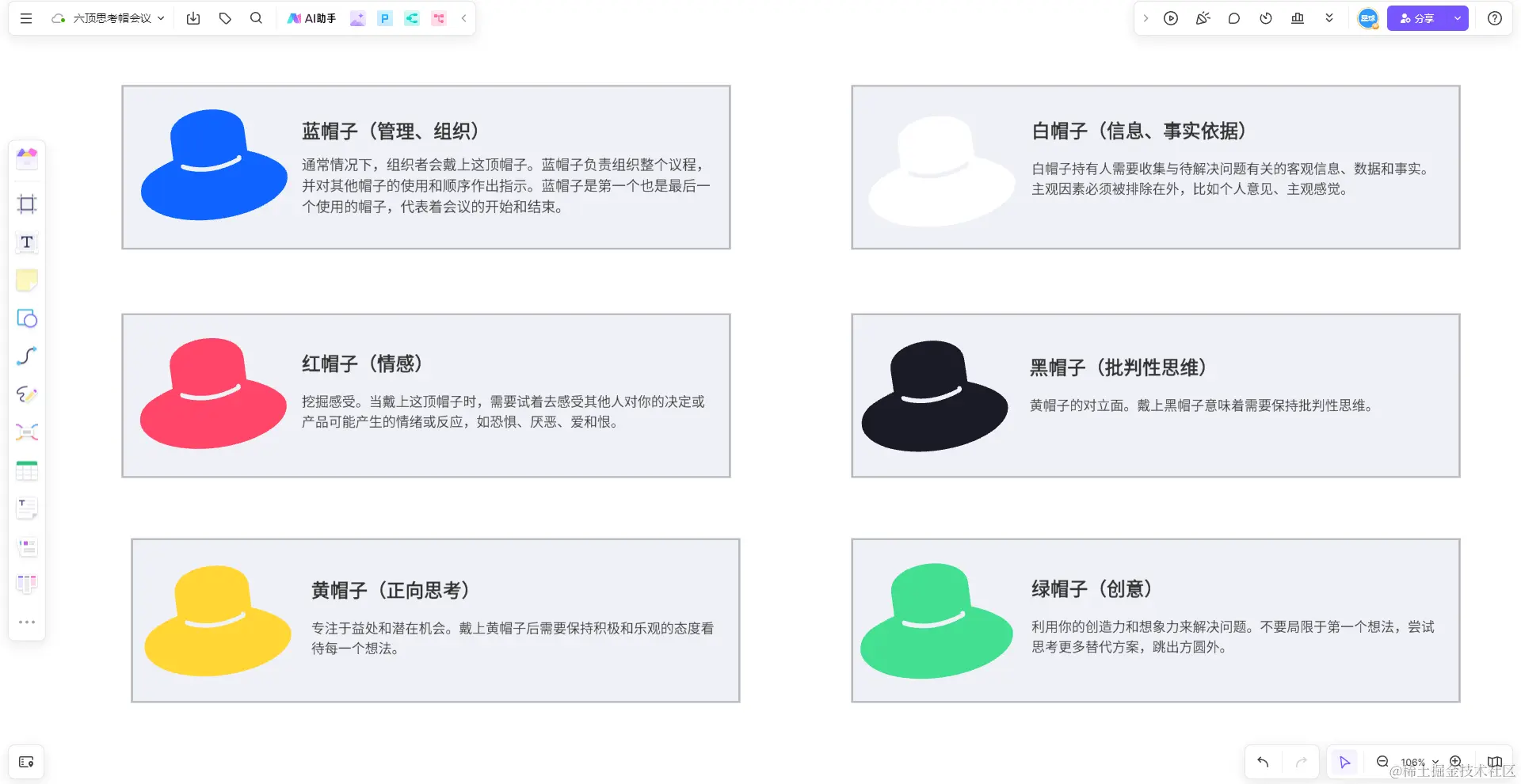
Task: Choose the Connector line tool
Action: pos(26,356)
